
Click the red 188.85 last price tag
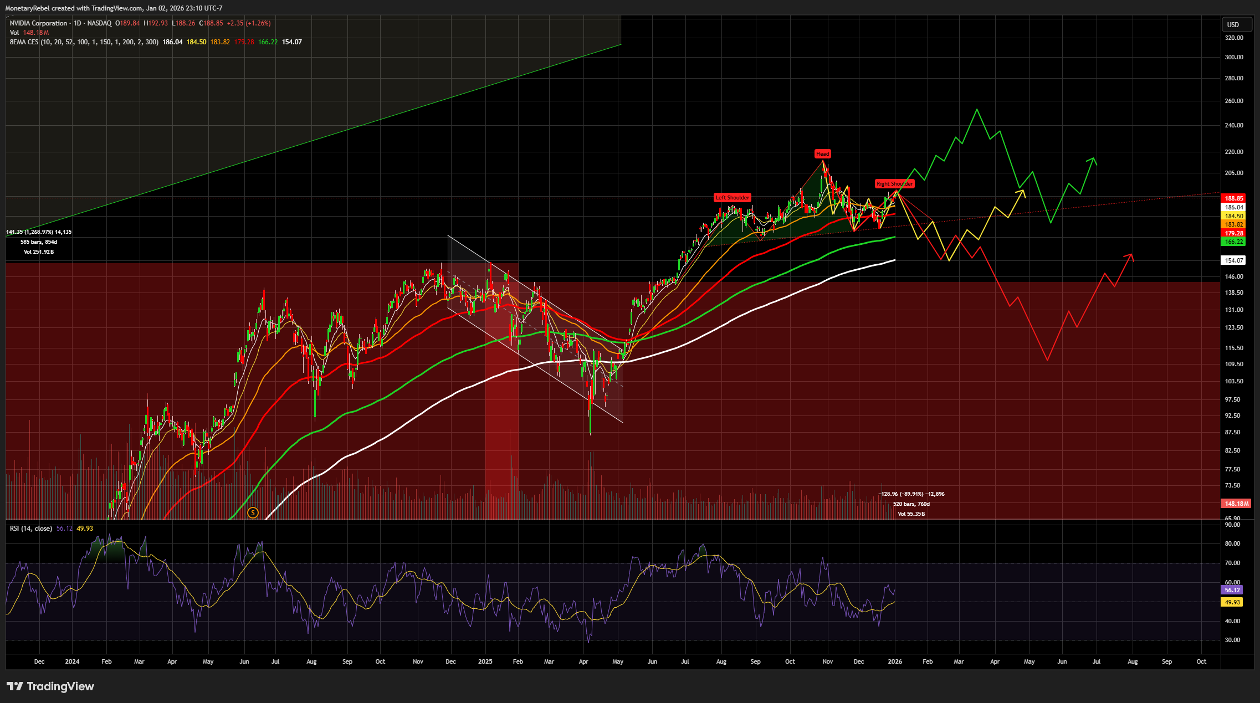point(1233,198)
